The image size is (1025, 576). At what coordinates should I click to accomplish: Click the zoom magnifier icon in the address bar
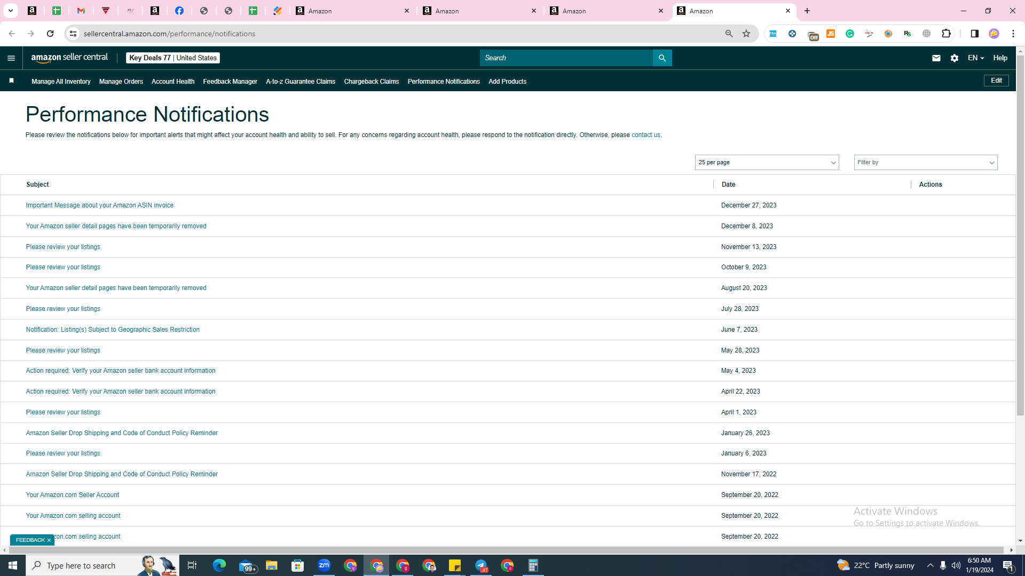pos(729,34)
